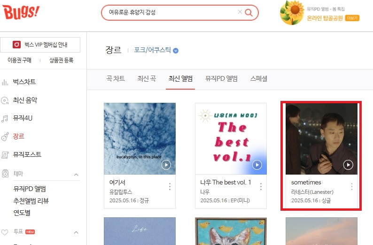Clear the search field with X icon
The height and width of the screenshot is (245, 373).
pos(240,12)
